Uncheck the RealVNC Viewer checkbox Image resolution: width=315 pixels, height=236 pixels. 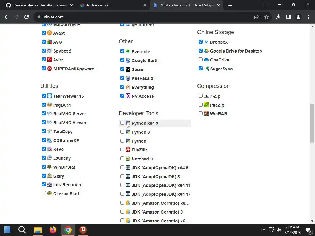click(x=44, y=122)
